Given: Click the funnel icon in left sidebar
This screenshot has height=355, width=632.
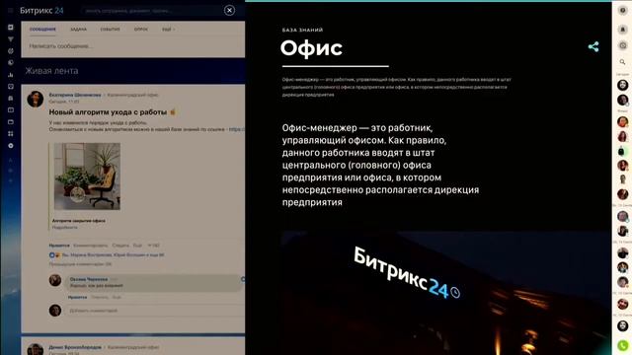Looking at the screenshot, I should pyautogui.click(x=11, y=39).
